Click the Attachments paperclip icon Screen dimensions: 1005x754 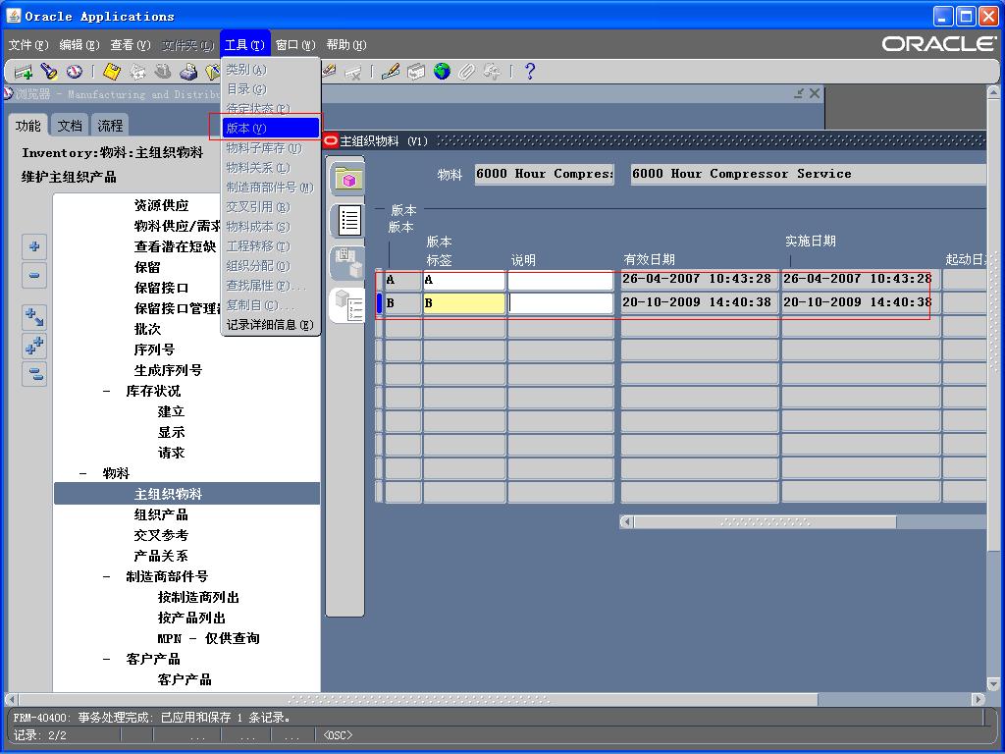[x=466, y=72]
